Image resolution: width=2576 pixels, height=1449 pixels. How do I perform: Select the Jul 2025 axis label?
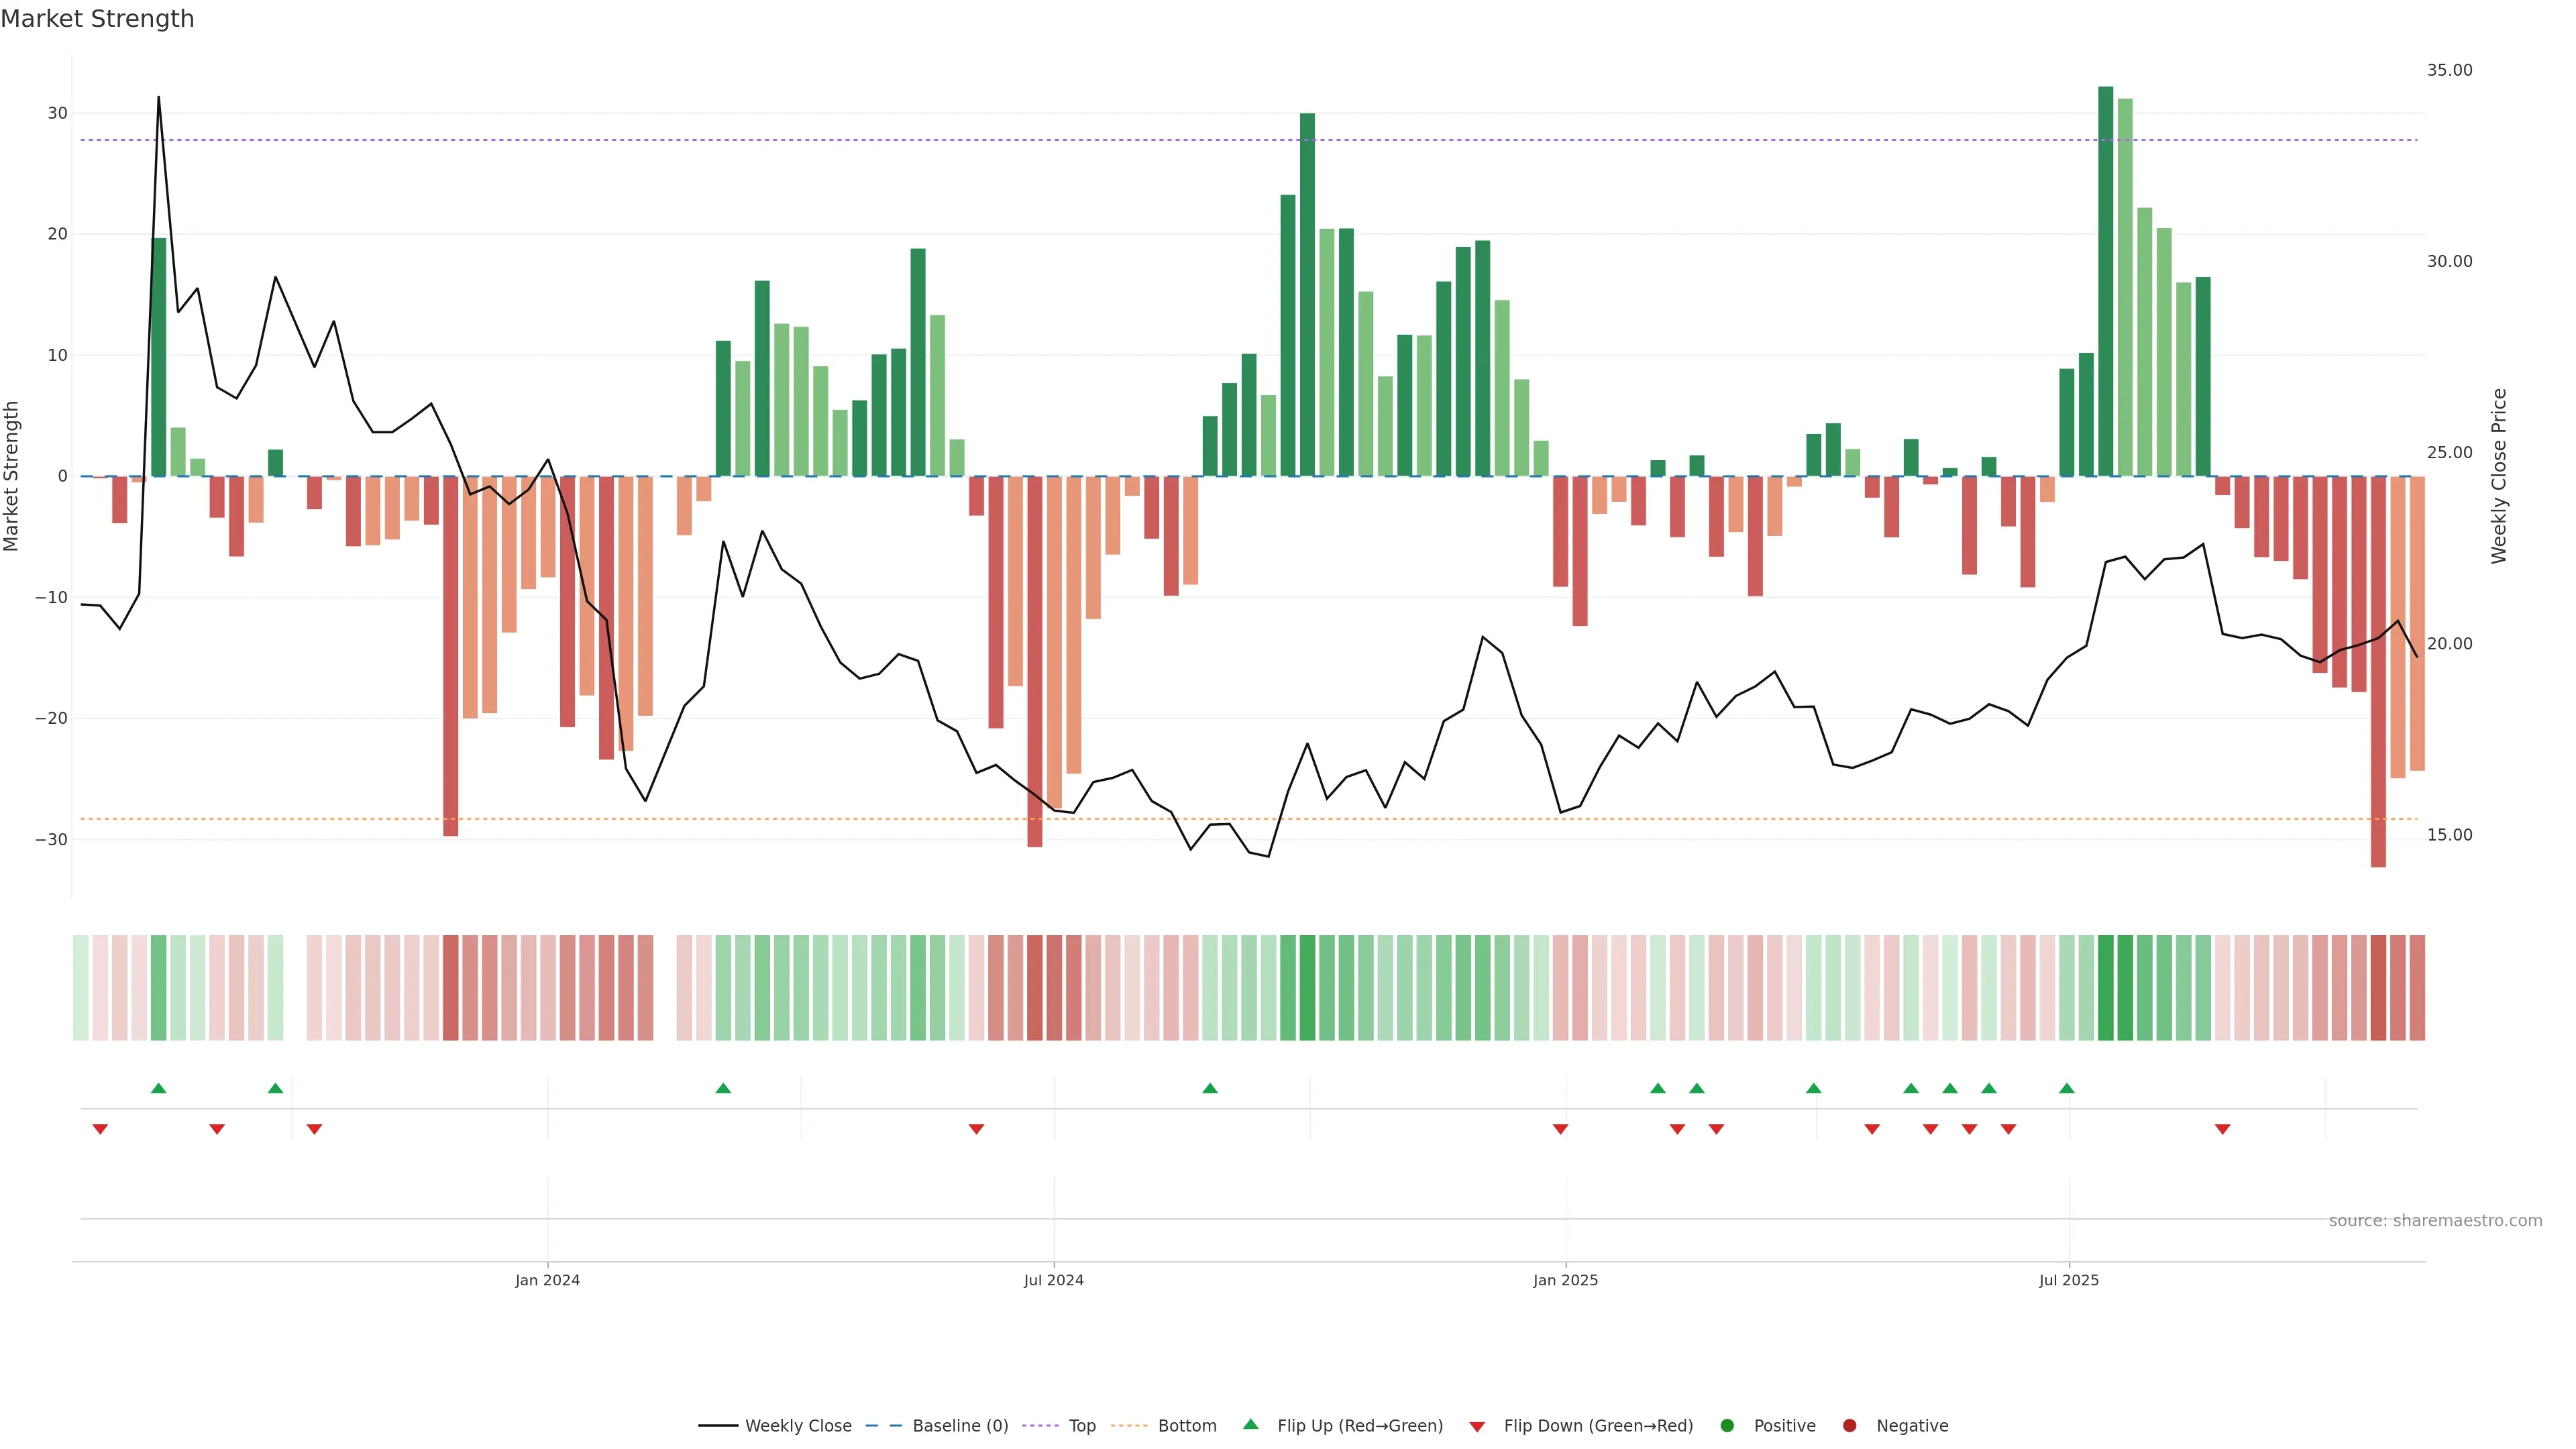point(2069,1280)
